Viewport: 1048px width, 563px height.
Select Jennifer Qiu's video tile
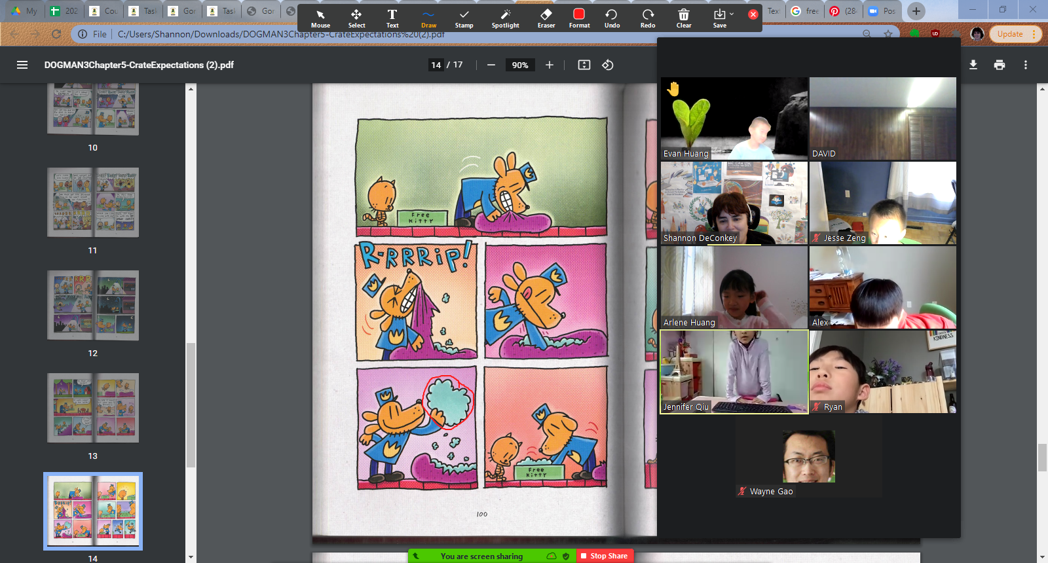tap(734, 372)
